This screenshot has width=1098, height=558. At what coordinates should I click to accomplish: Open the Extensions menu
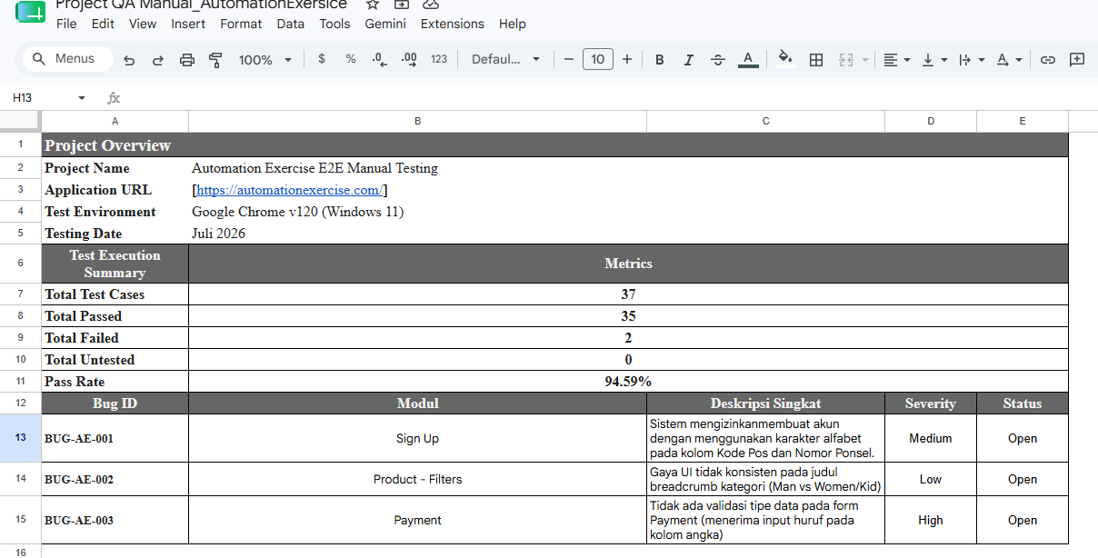453,24
